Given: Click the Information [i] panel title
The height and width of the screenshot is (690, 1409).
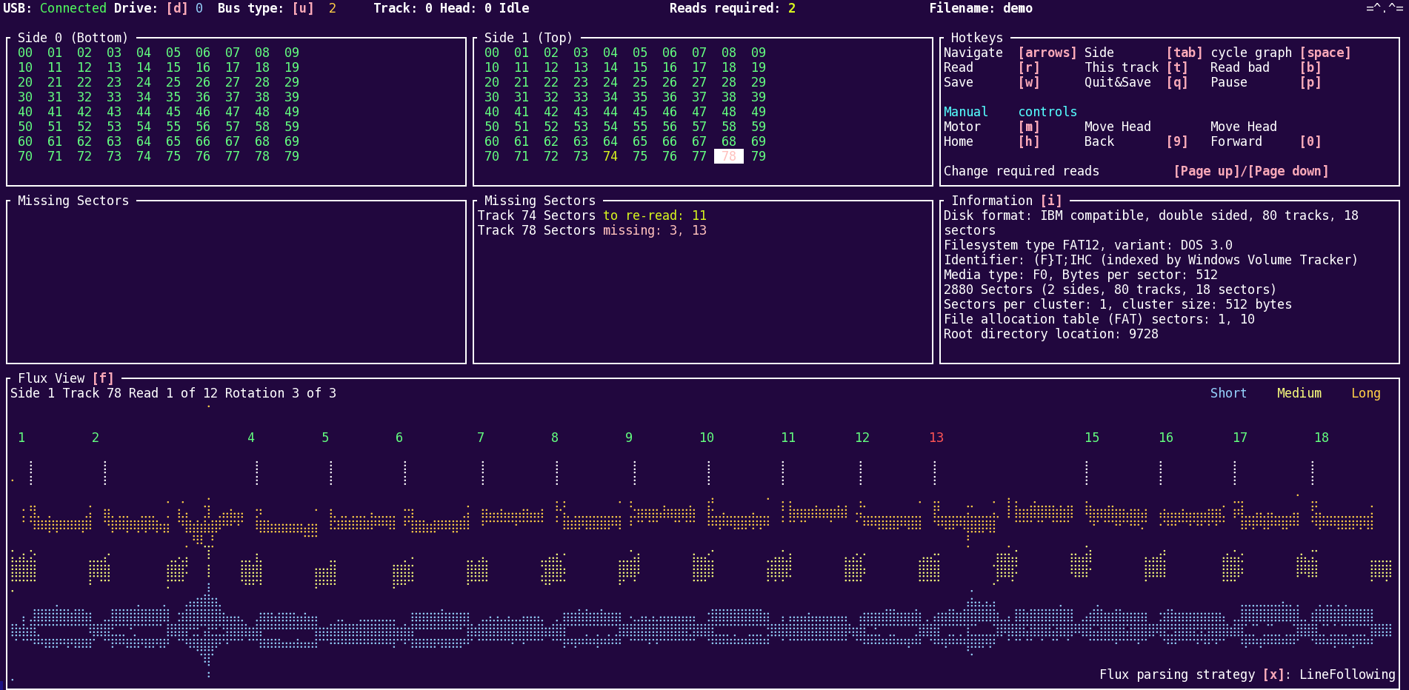Looking at the screenshot, I should (1007, 201).
